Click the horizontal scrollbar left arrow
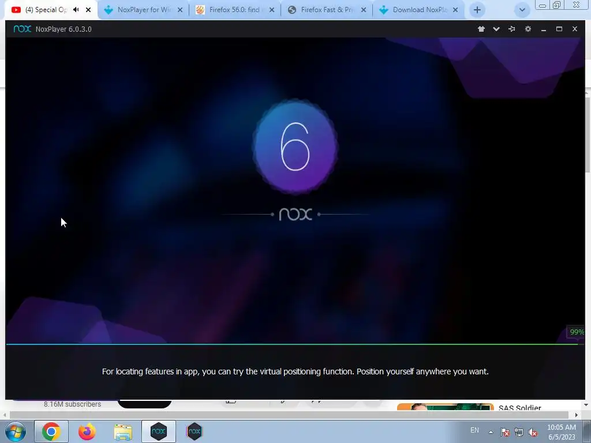The width and height of the screenshot is (591, 443). pos(4,415)
